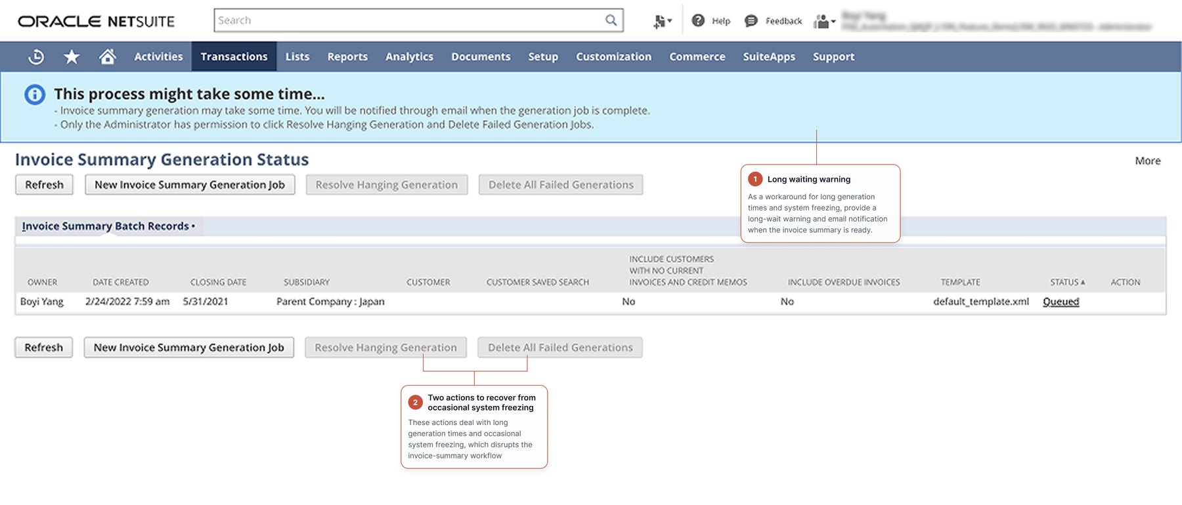The width and height of the screenshot is (1182, 505).
Task: Click the top Refresh button
Action: tap(44, 185)
